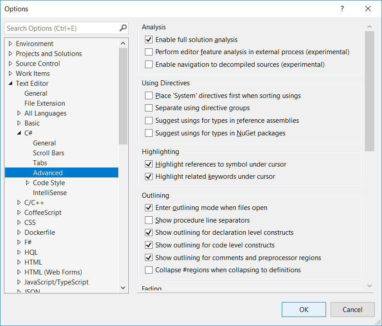Focus the Search Options input field
Viewport: 382px width, 326px height.
click(61, 28)
